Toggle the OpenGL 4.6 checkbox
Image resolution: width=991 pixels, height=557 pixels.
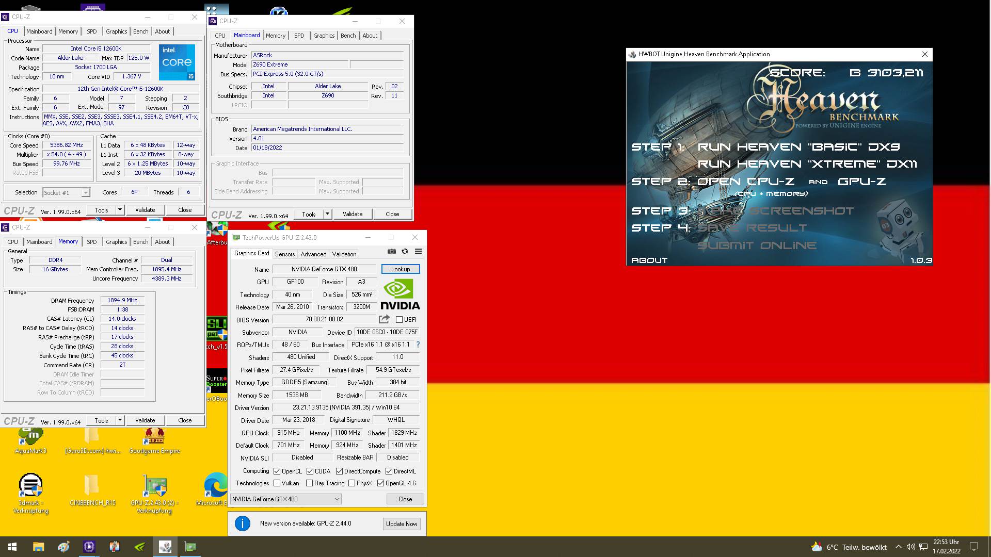pos(380,483)
